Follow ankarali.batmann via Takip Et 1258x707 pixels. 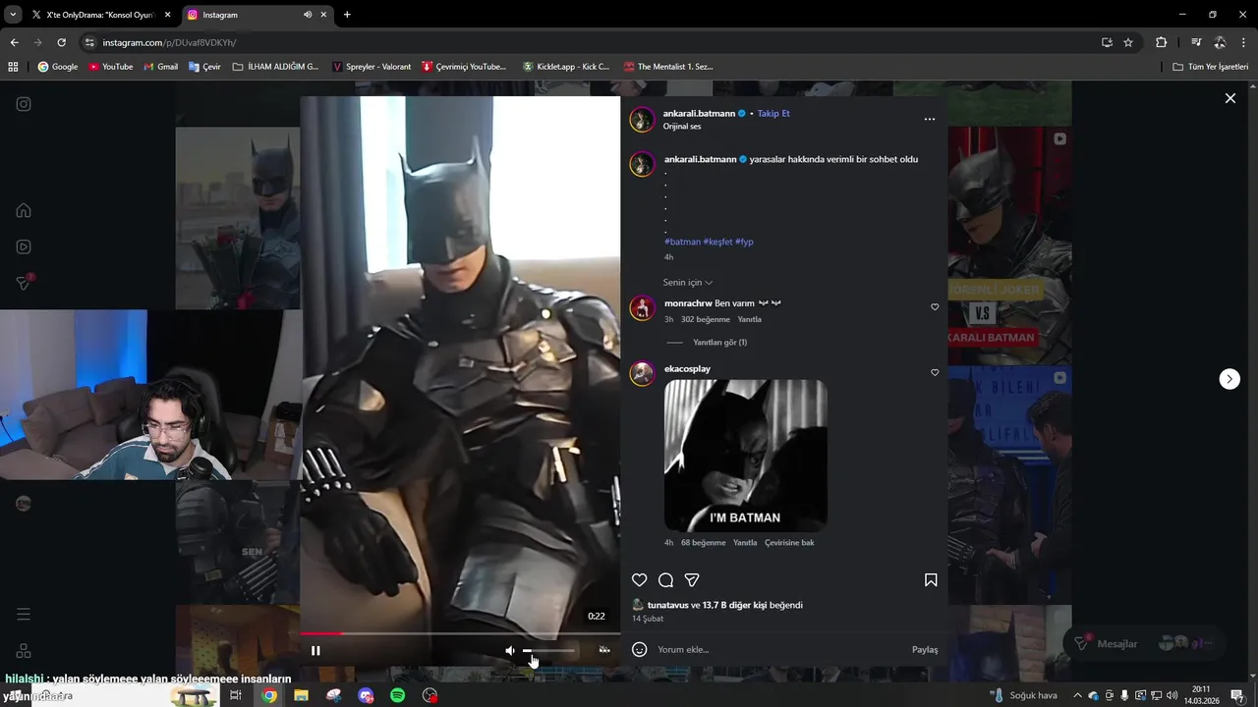(773, 113)
